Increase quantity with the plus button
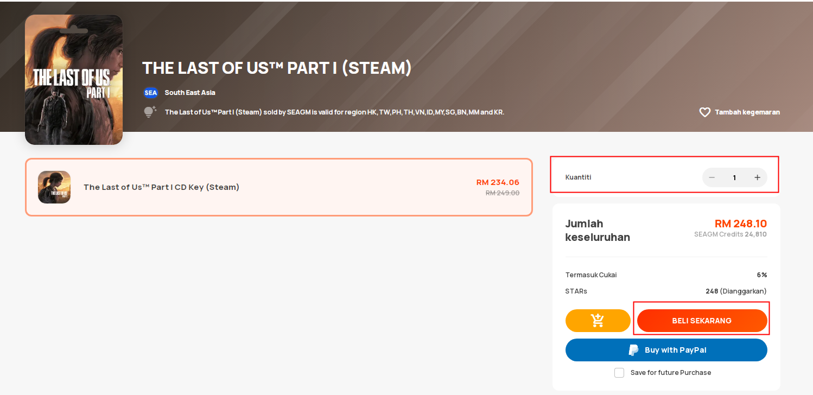The height and width of the screenshot is (395, 813). coord(757,177)
